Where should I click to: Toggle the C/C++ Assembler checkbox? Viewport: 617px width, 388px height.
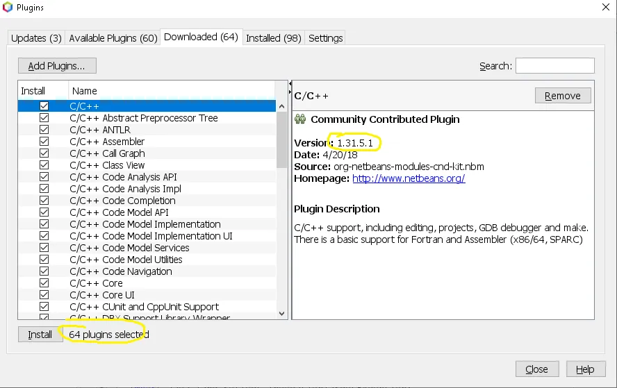coord(44,141)
